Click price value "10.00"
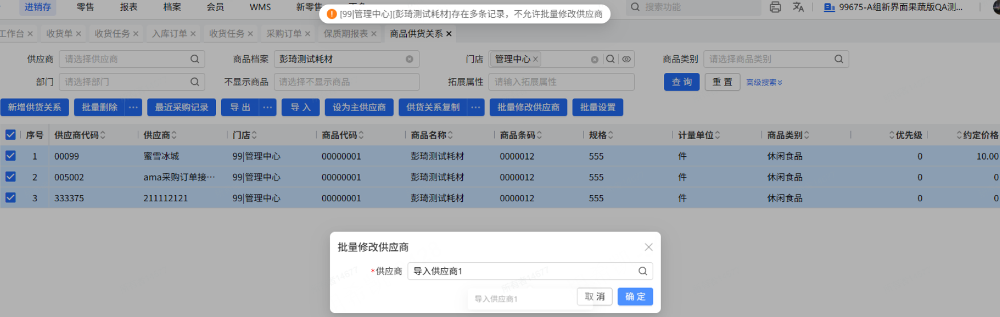Image resolution: width=1000 pixels, height=317 pixels. point(987,156)
